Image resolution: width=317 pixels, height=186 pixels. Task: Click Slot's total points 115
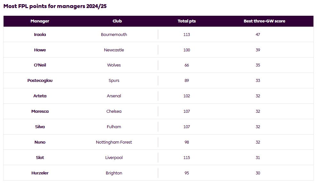coord(187,158)
